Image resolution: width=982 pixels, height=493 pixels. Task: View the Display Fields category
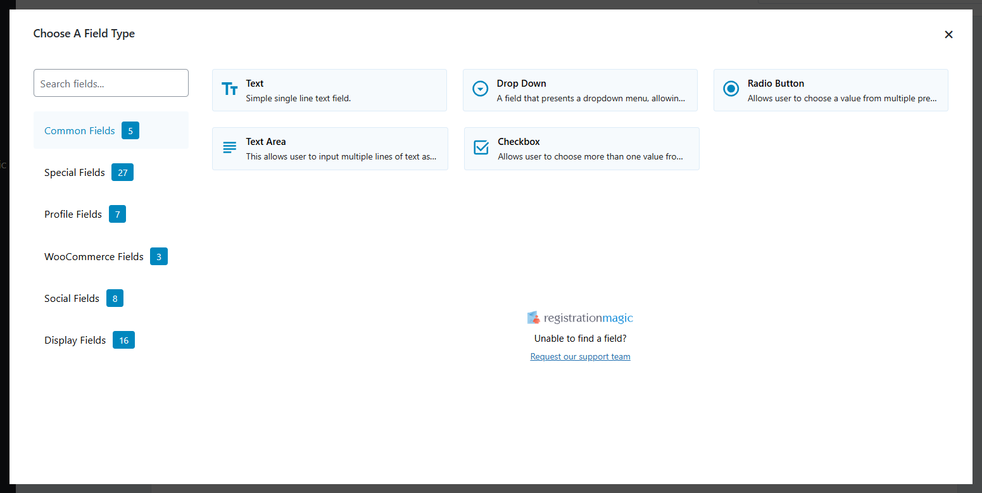[x=111, y=340]
